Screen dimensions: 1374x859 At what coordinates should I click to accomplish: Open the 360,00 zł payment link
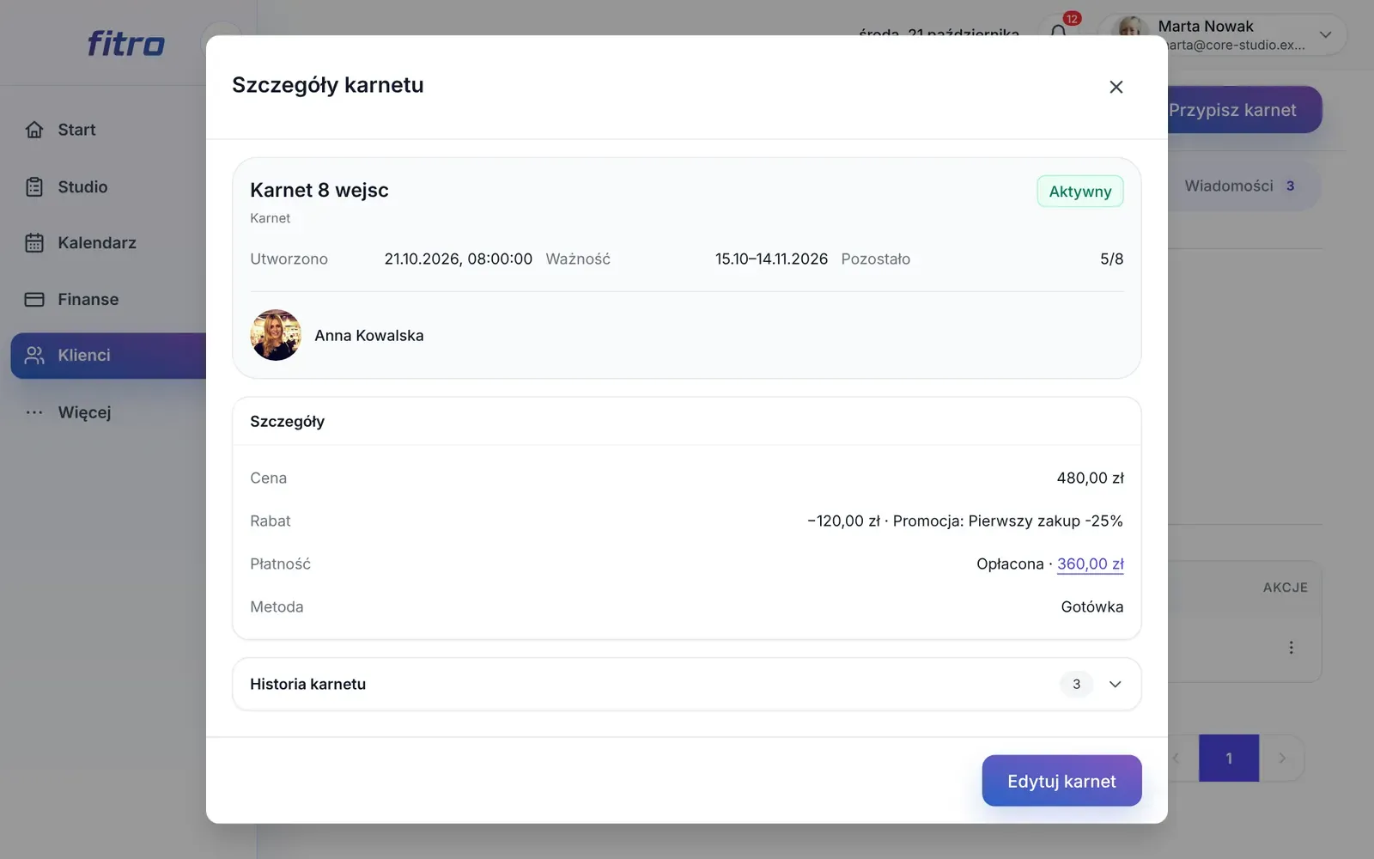click(1090, 564)
